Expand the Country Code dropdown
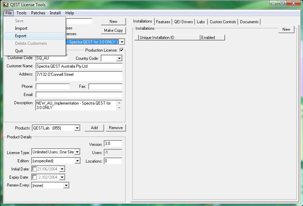The width and height of the screenshot is (303, 206). 119,58
